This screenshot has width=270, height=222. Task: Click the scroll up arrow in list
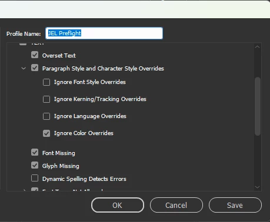(x=258, y=47)
